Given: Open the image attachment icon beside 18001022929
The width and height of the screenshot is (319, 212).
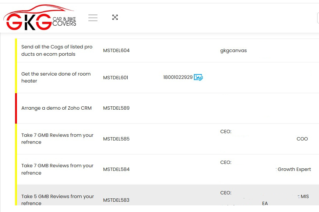Looking at the screenshot, I should [198, 77].
